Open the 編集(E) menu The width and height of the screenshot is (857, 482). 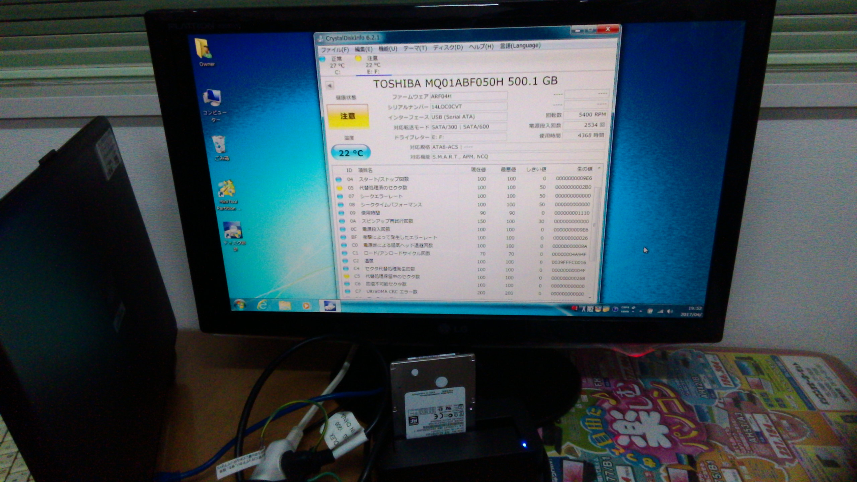click(364, 49)
